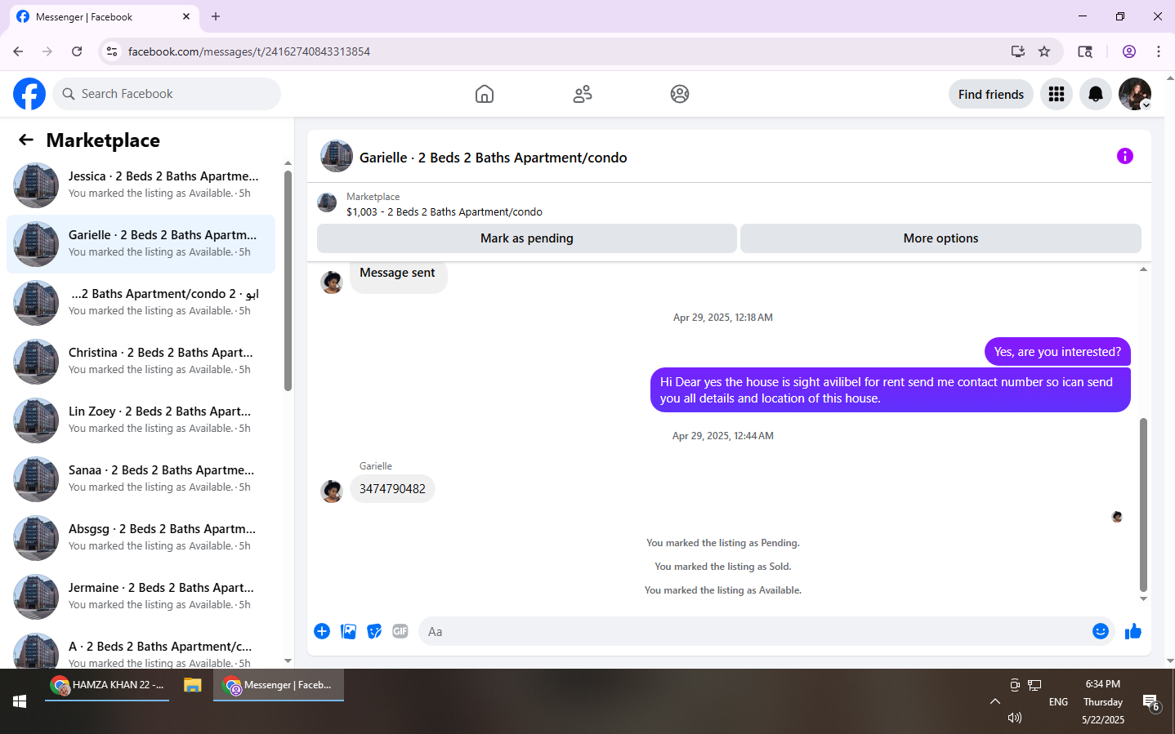View site information icon in address bar

pos(112,51)
